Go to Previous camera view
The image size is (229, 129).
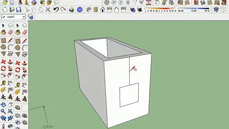click(3, 118)
